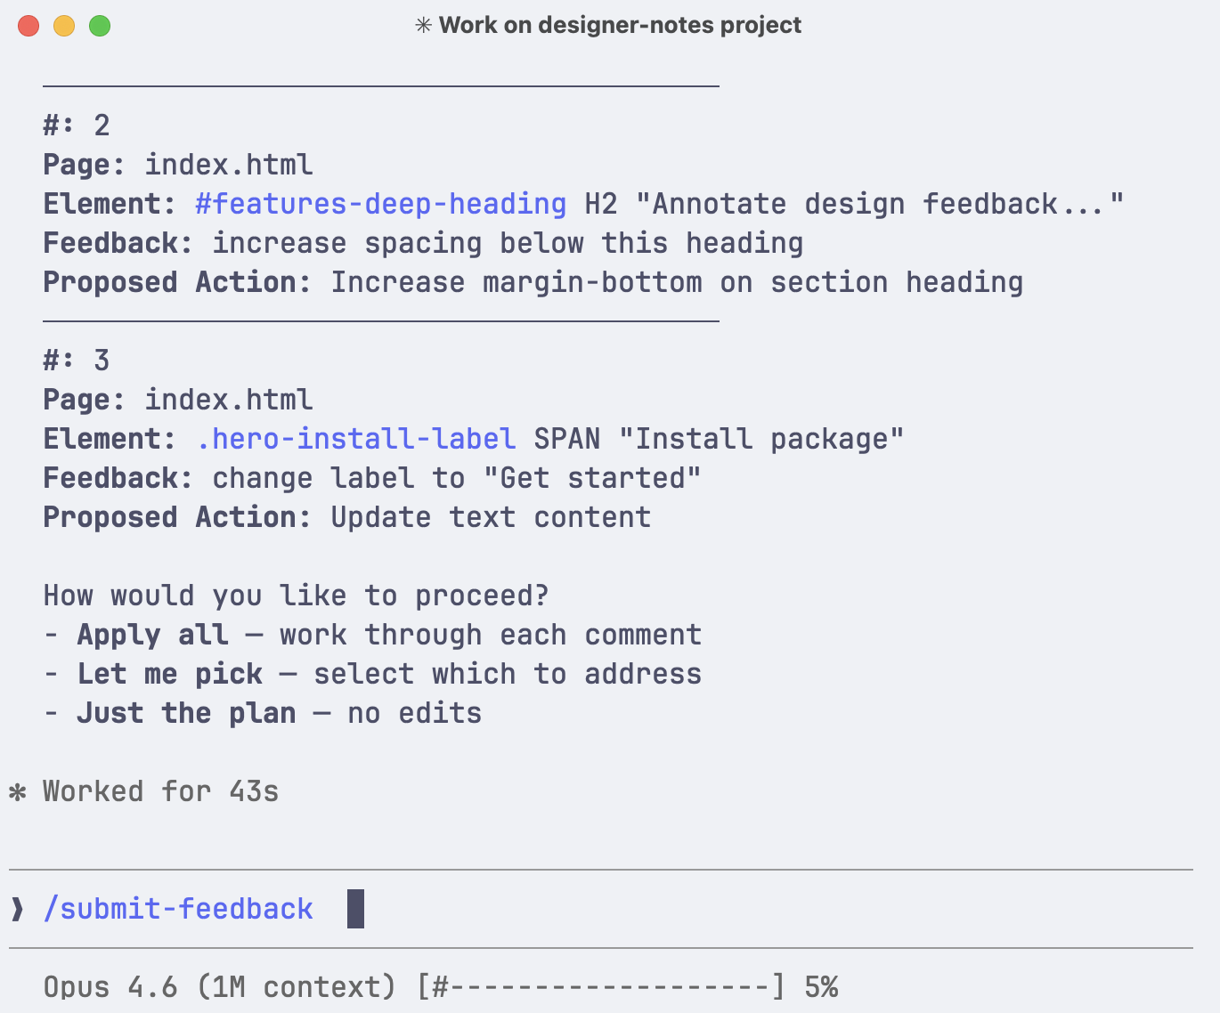This screenshot has width=1220, height=1013.
Task: Click the red traffic light button
Action: [28, 26]
